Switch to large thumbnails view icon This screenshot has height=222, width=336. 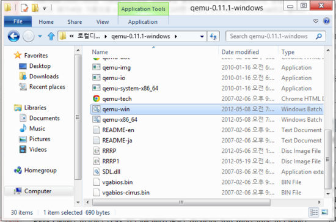324,212
